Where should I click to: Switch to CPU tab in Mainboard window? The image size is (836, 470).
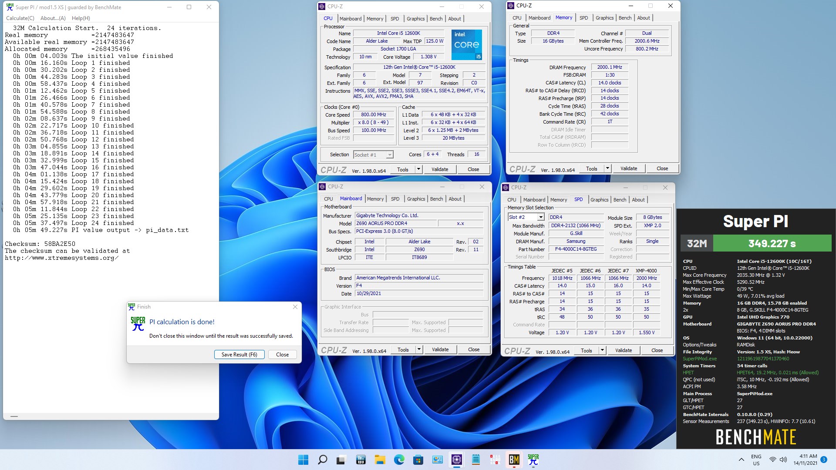click(x=328, y=199)
